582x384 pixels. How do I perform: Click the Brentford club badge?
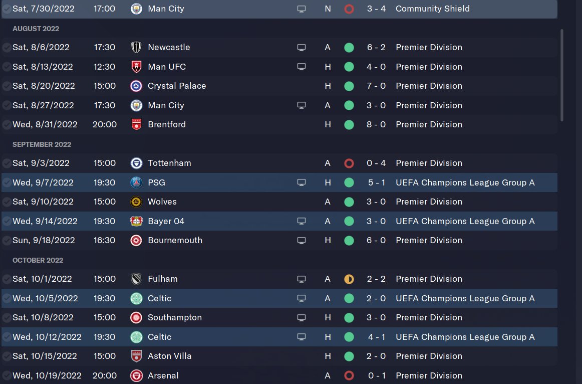[x=136, y=124]
